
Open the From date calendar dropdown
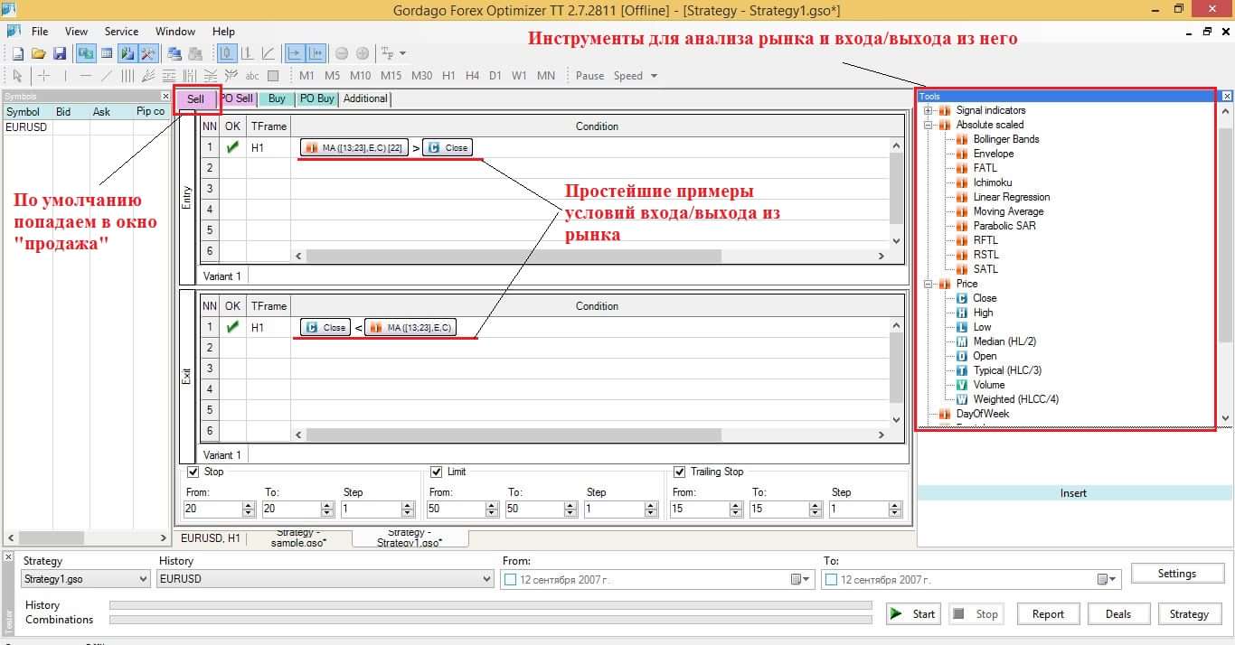tap(801, 579)
